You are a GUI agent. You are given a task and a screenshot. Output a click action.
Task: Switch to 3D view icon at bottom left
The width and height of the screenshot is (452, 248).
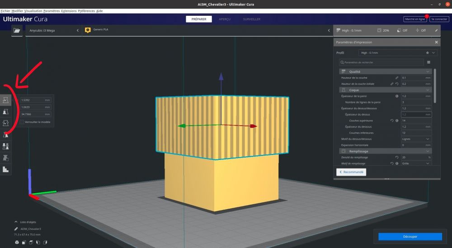[x=17, y=243]
